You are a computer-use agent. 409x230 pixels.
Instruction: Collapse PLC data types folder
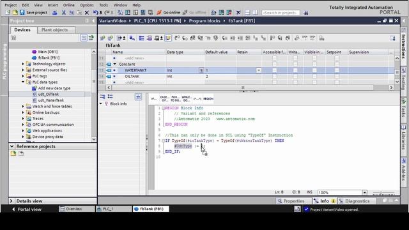coord(23,82)
